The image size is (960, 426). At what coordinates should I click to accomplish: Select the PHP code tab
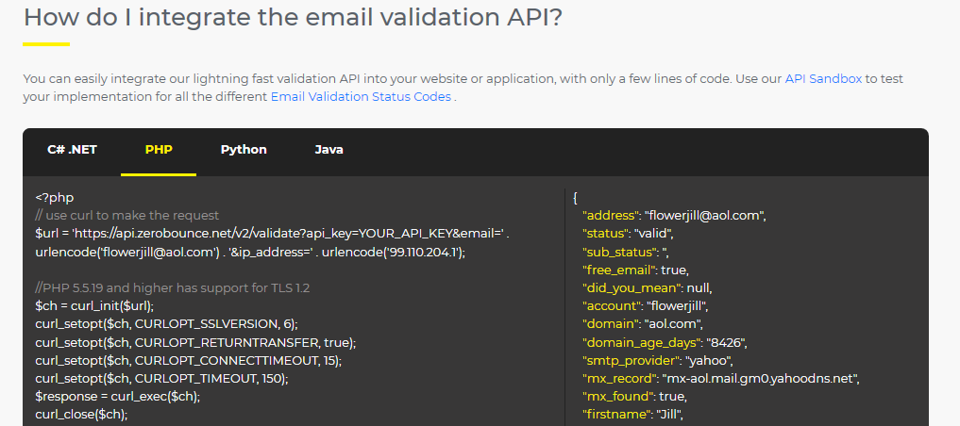159,150
